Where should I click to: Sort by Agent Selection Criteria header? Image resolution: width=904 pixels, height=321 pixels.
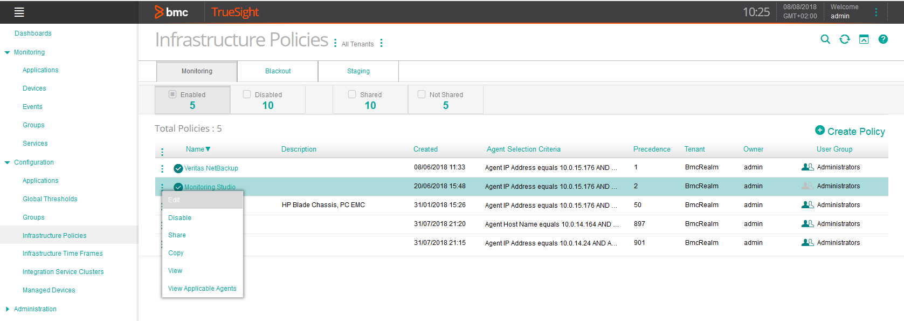click(x=523, y=149)
